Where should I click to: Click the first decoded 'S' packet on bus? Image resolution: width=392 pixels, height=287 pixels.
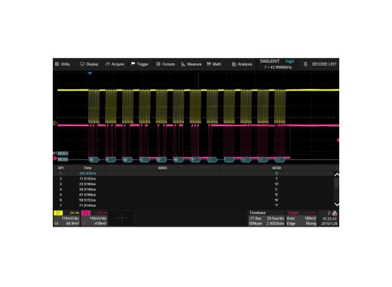pos(94,159)
